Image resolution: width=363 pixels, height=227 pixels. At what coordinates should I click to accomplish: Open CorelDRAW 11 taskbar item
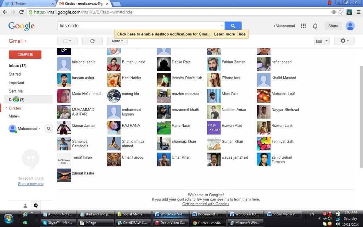pyautogui.click(x=133, y=223)
